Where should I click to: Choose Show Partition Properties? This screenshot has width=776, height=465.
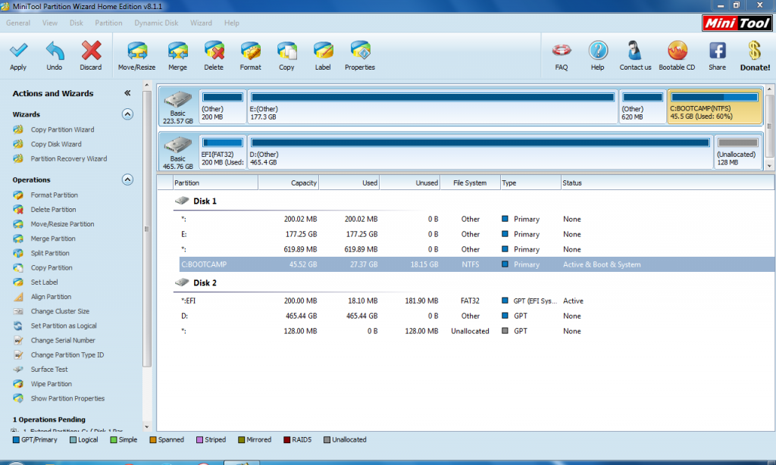[x=67, y=398]
